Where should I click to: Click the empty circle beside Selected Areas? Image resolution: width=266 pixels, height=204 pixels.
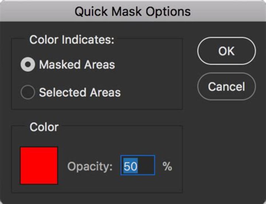pos(28,92)
